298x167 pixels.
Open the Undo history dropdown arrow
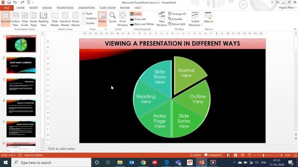pos(18,3)
